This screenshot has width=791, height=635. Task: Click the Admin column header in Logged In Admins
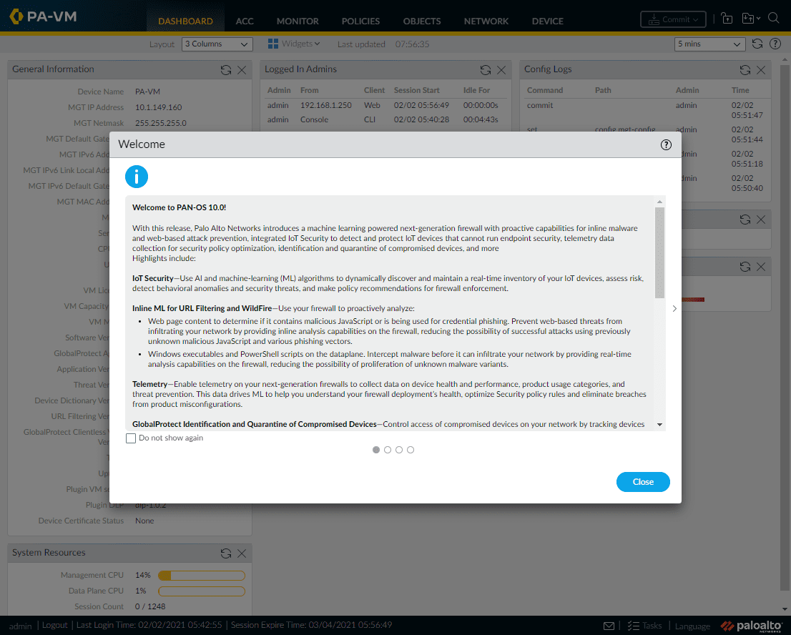[279, 90]
